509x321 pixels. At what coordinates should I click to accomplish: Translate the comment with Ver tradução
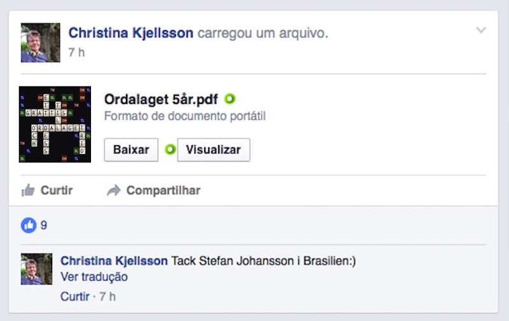pos(94,277)
